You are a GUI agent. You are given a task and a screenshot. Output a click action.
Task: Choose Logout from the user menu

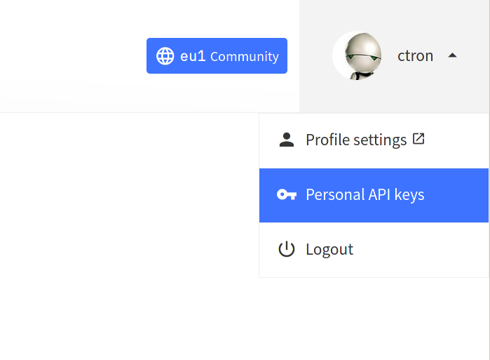point(374,250)
